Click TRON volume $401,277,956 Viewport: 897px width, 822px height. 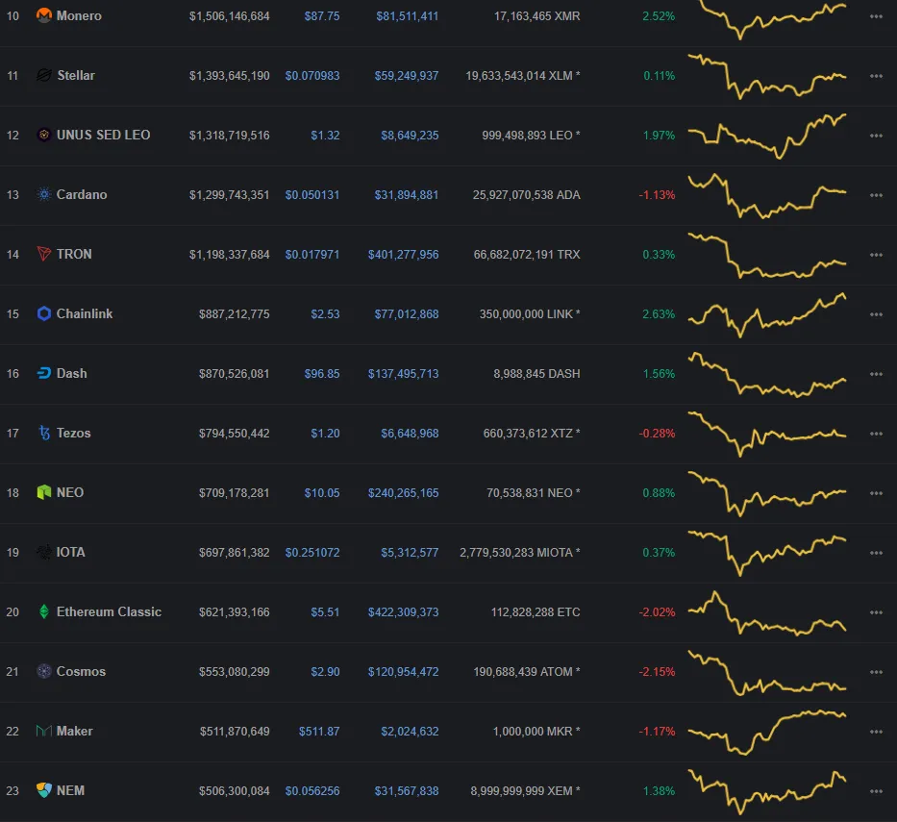[x=403, y=255]
